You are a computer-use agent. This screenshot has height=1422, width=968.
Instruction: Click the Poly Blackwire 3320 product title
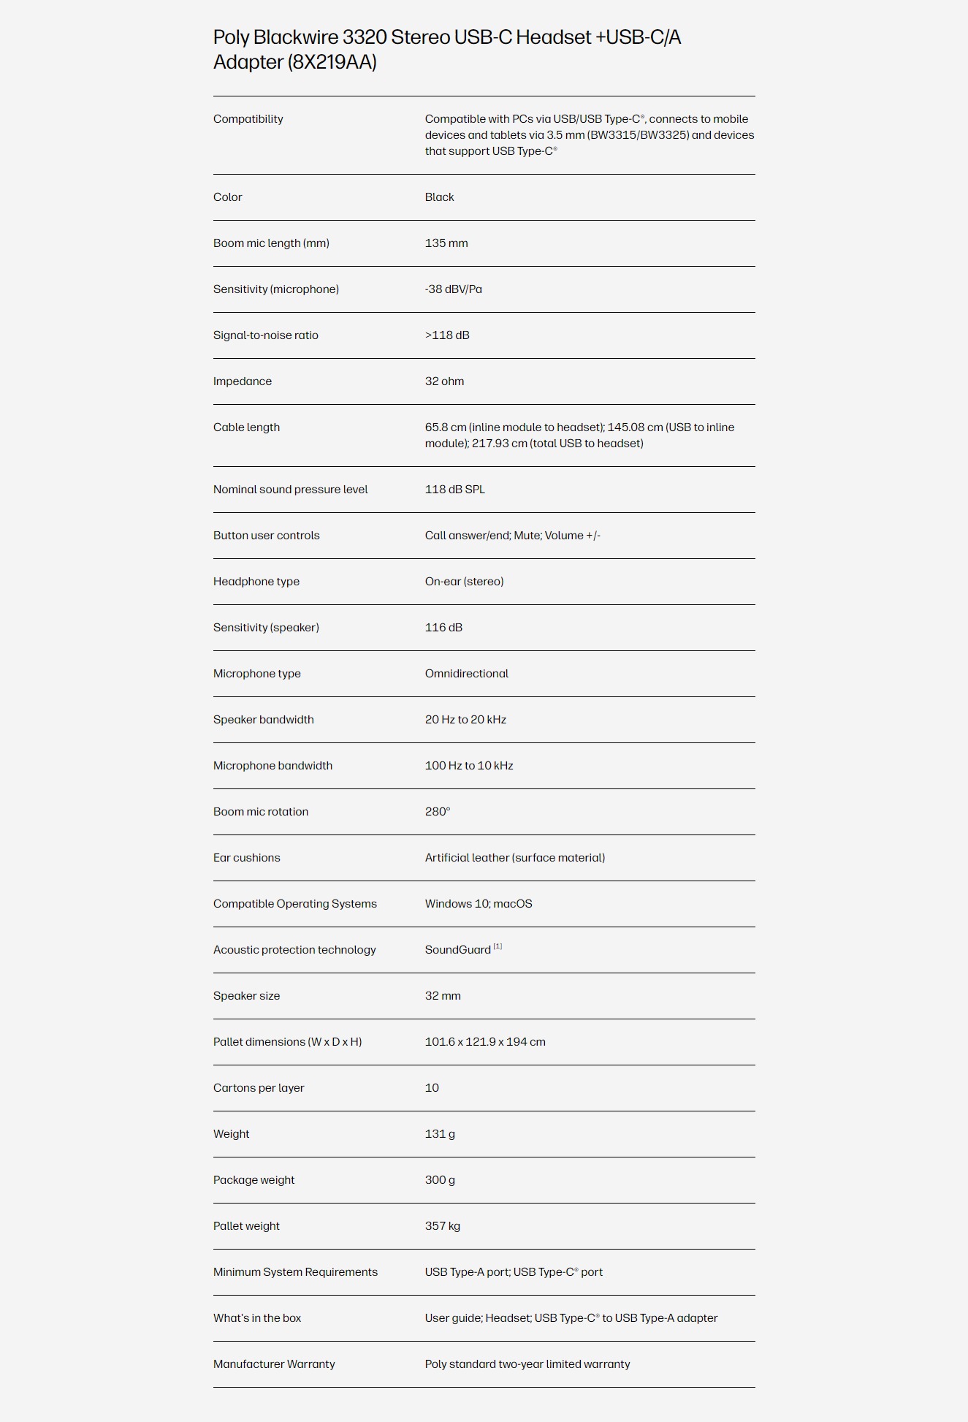coord(447,49)
